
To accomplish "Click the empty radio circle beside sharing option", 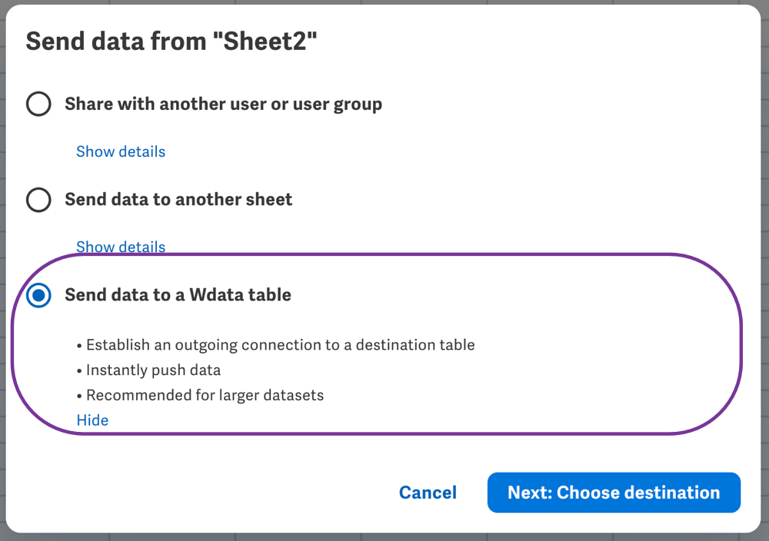I will click(x=38, y=104).
